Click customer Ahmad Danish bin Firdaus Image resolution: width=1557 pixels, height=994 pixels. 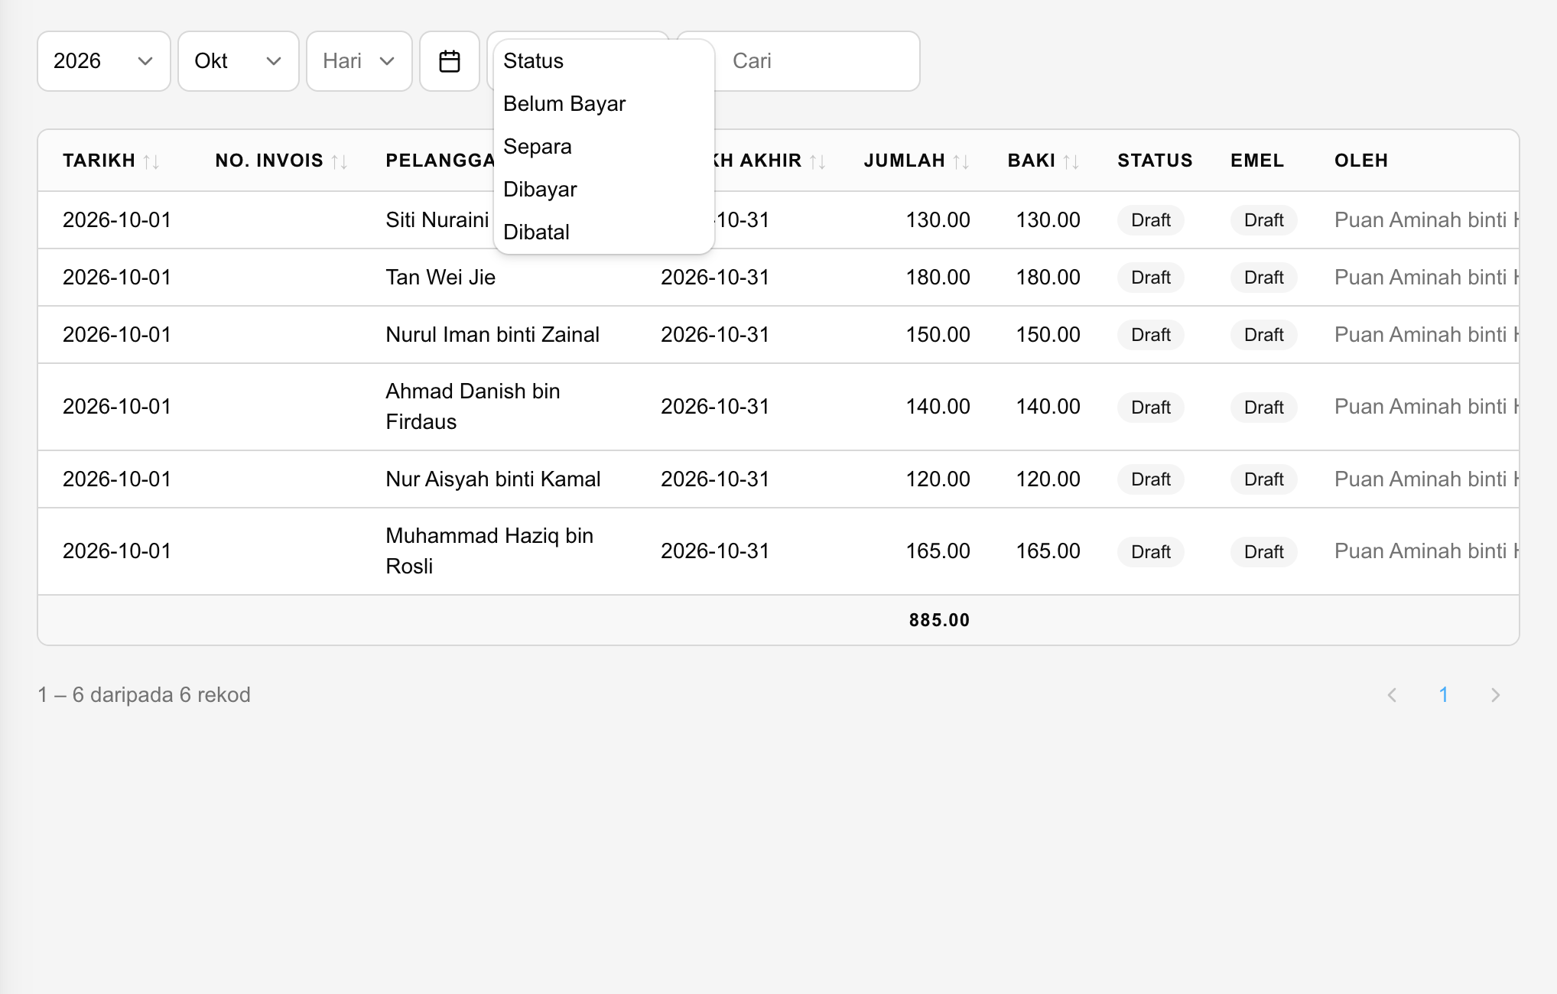[473, 407]
